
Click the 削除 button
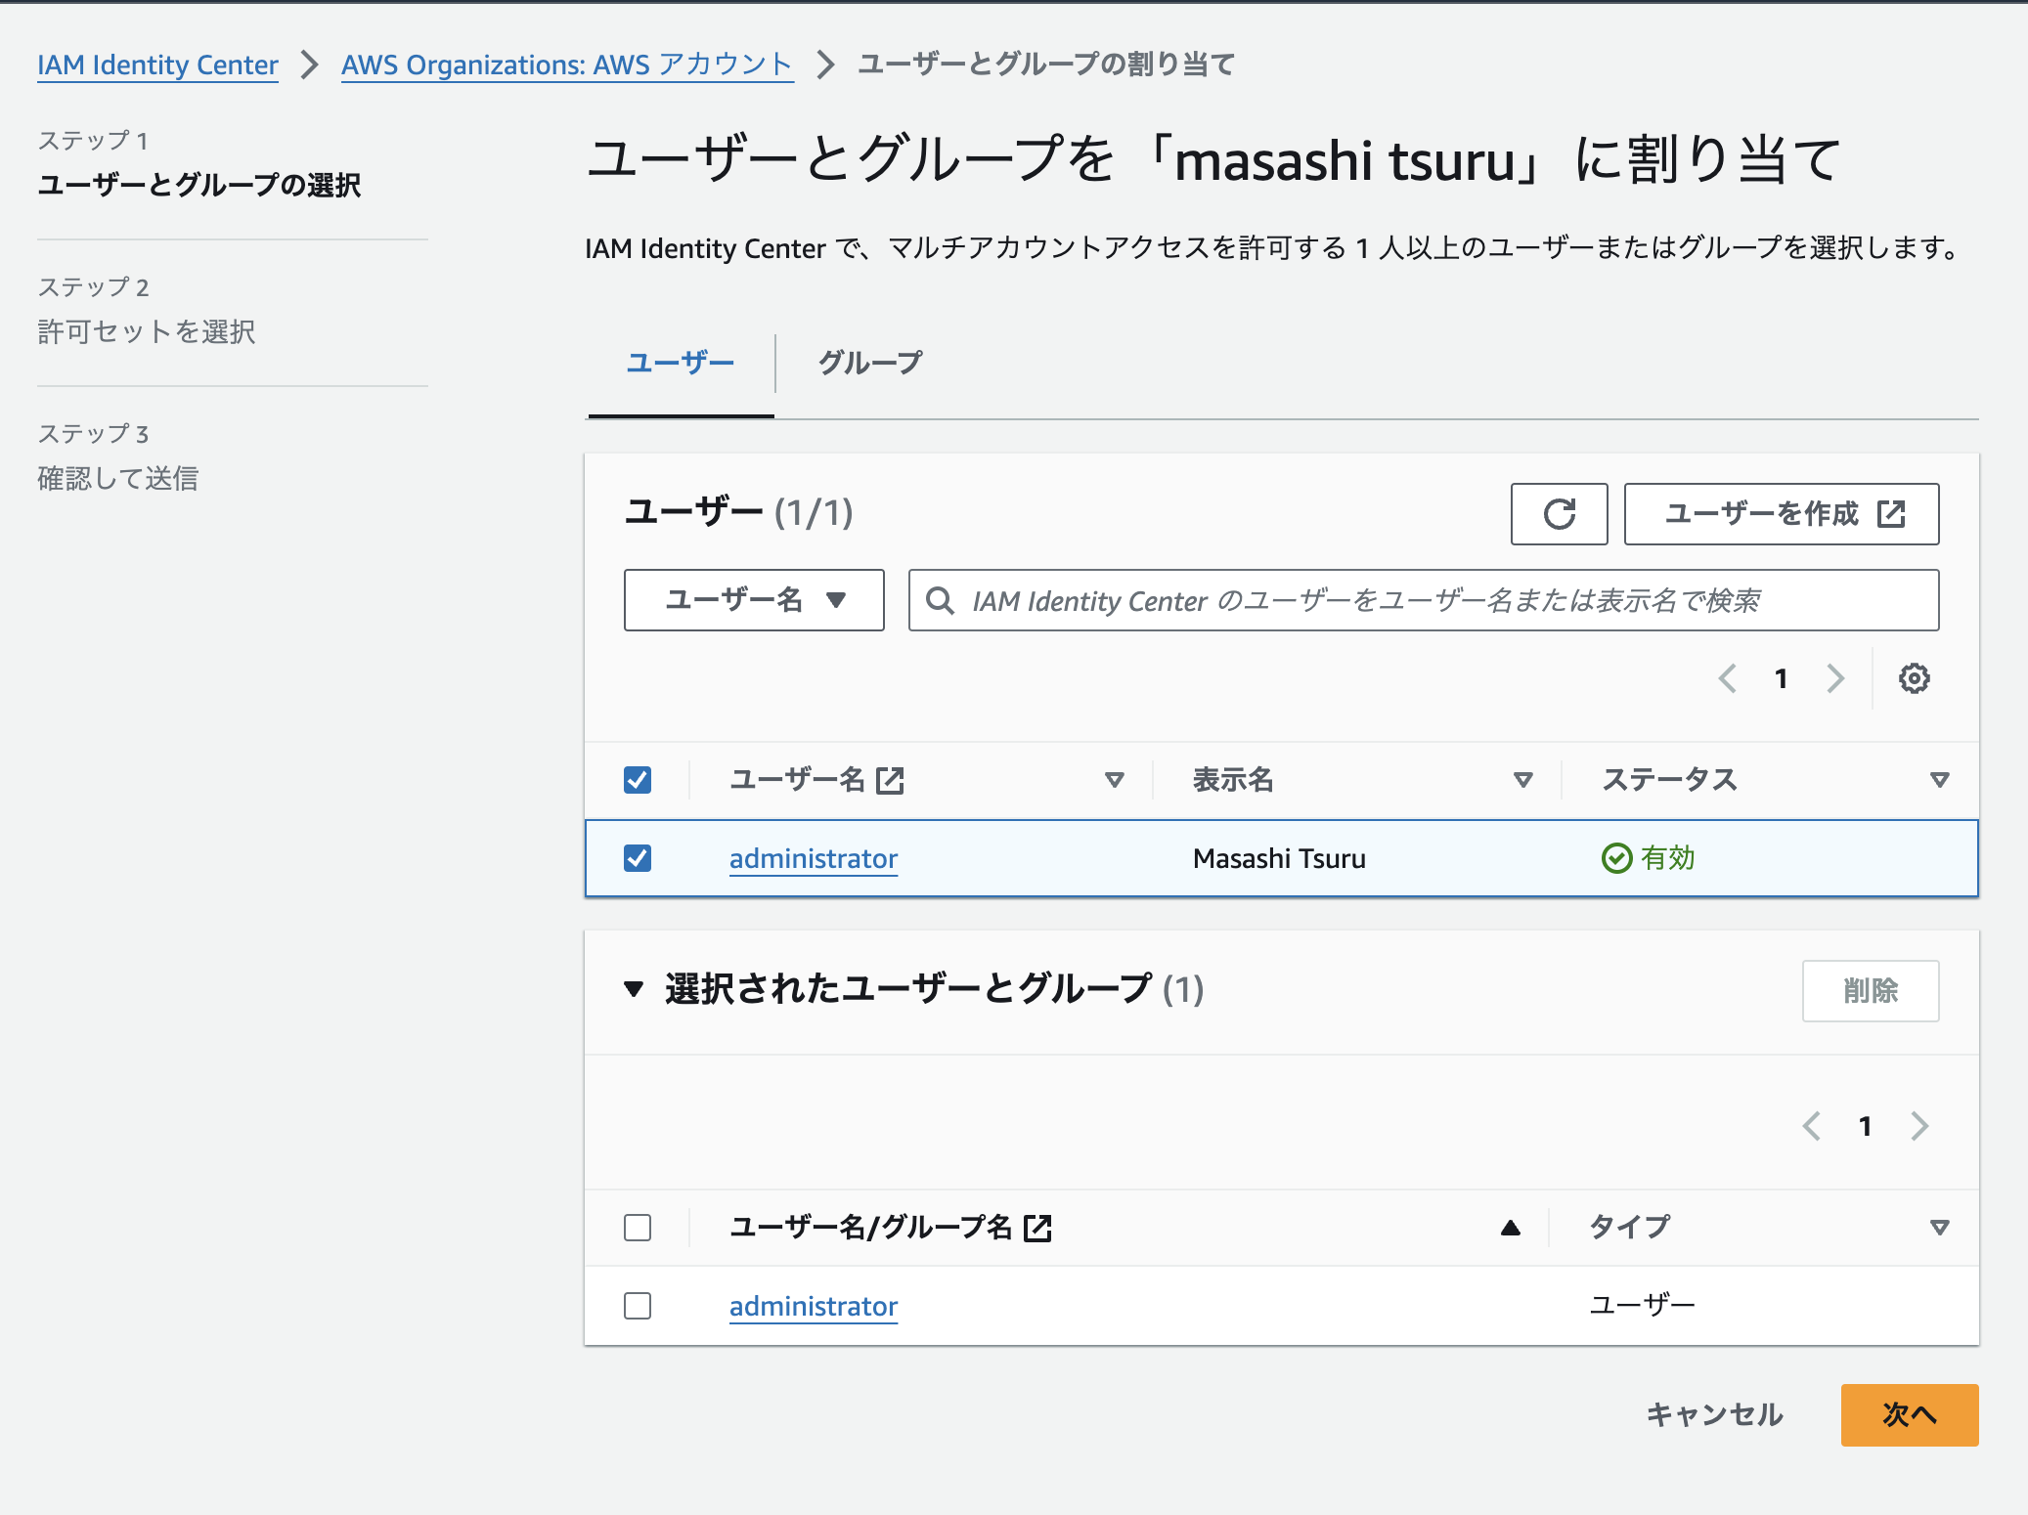[x=1871, y=991]
